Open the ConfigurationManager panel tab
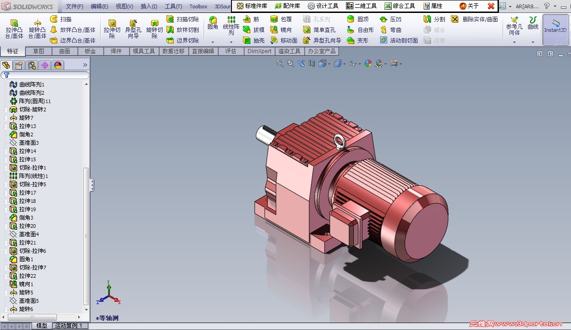This screenshot has width=571, height=330. (32, 65)
